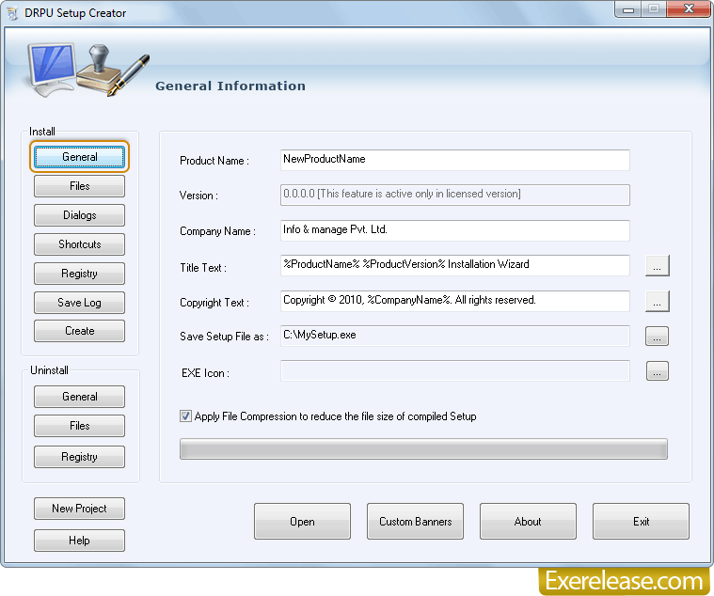714x596 pixels.
Task: Open the Save Log section
Action: 79,303
